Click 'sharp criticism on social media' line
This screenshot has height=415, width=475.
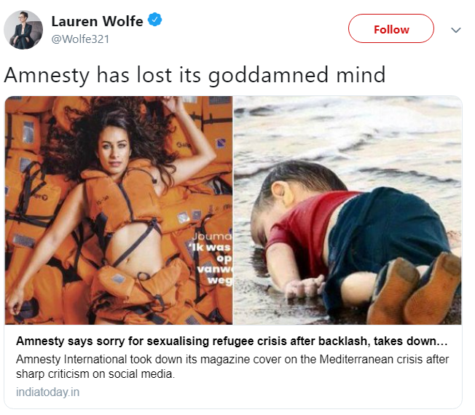pos(95,374)
